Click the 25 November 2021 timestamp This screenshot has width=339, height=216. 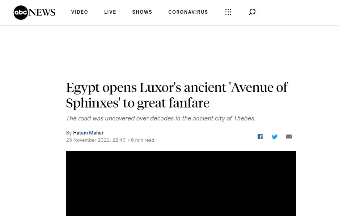96,140
